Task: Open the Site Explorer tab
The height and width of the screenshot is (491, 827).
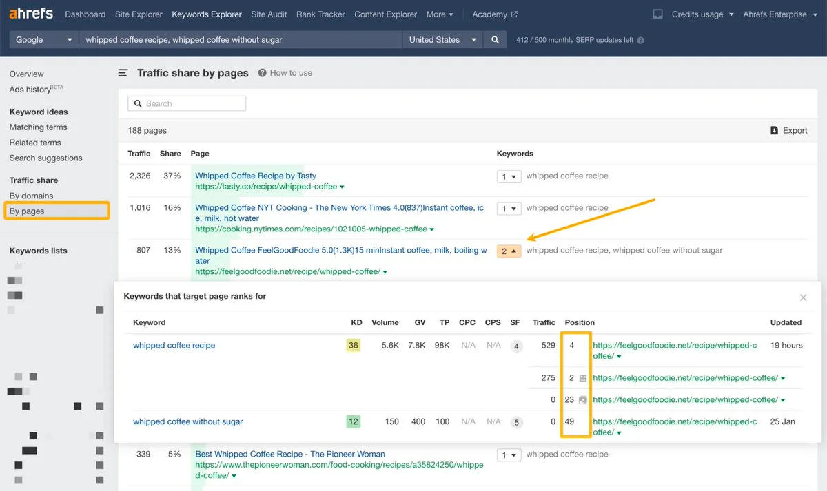Action: [139, 14]
